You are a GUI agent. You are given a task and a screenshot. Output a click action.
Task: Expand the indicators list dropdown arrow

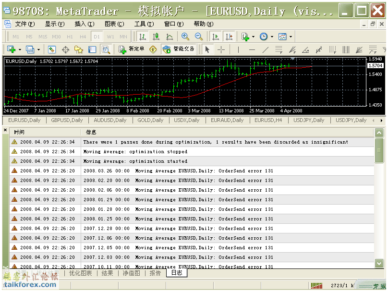point(253,37)
